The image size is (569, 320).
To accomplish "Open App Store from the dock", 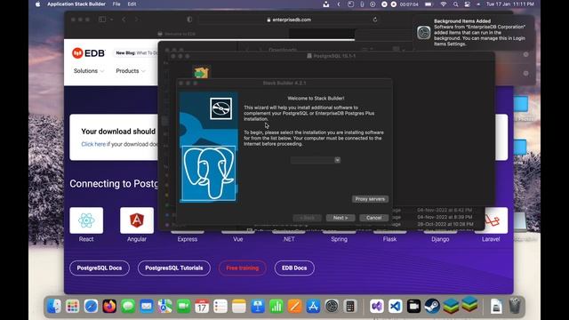I will 313,307.
